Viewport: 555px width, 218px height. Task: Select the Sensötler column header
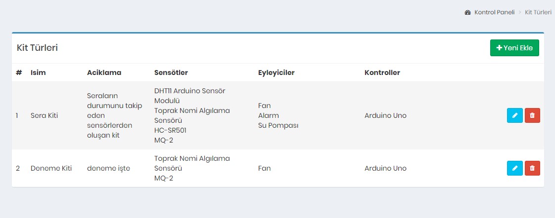coord(171,73)
